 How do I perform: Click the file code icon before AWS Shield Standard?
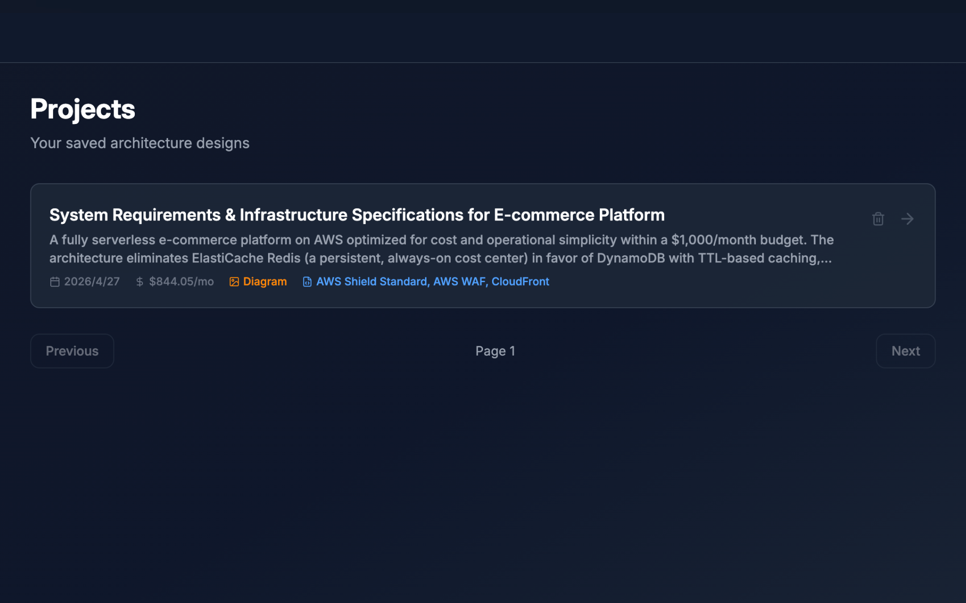(x=307, y=282)
